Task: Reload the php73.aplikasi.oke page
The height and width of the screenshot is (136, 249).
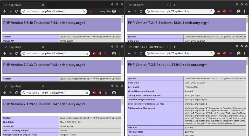Action: 141,53
